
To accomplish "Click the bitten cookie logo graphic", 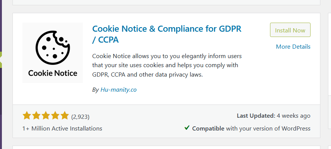I will point(53,48).
